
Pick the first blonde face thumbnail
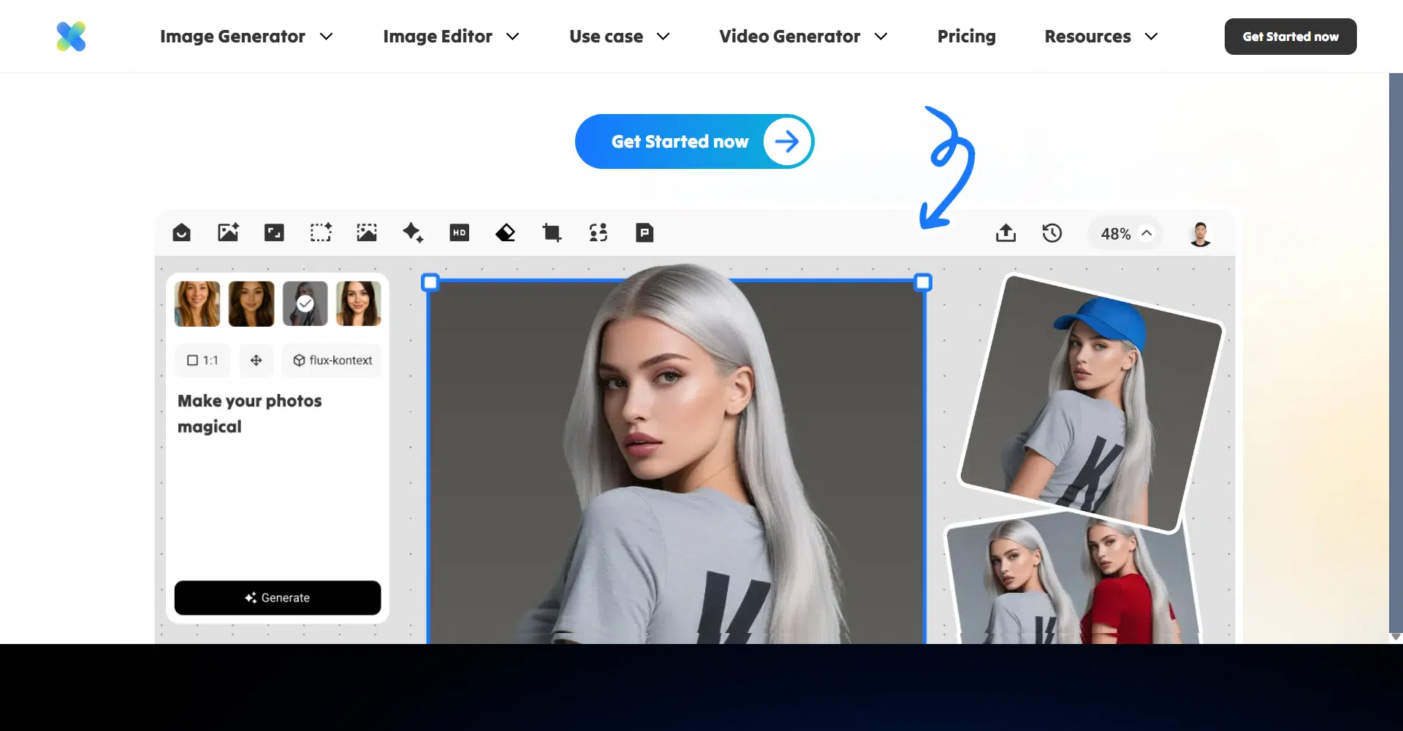pos(197,303)
